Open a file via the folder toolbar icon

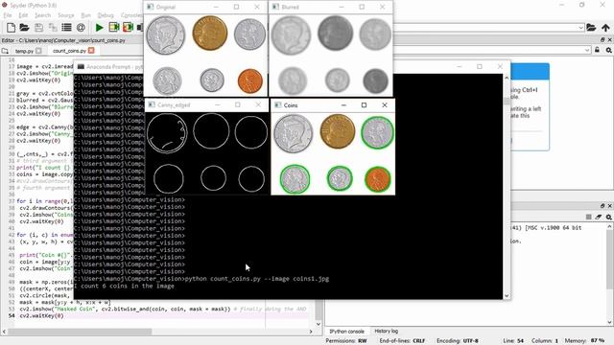pos(24,28)
